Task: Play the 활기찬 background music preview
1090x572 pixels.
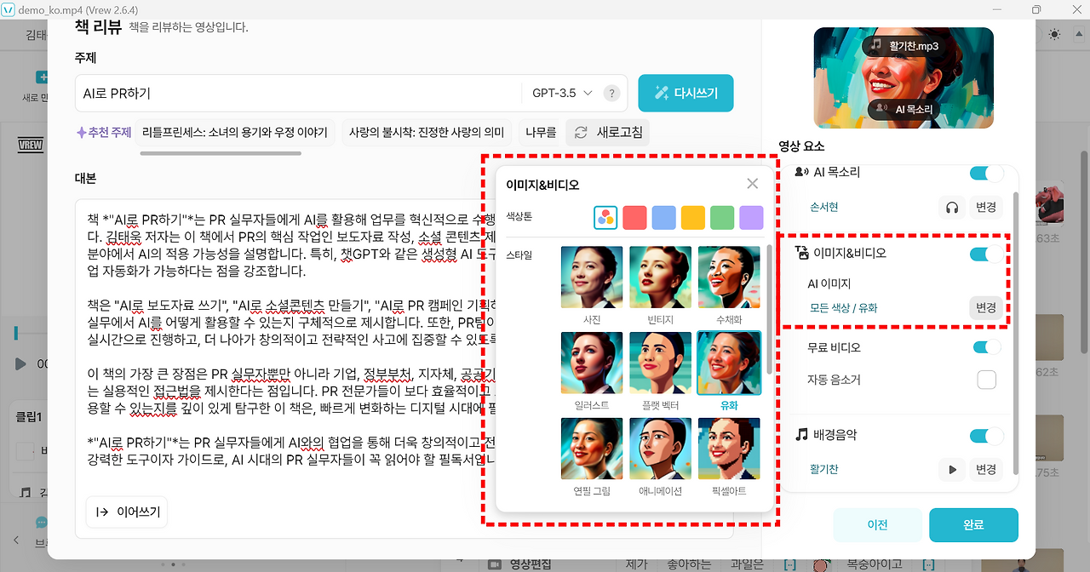Action: pyautogui.click(x=953, y=469)
